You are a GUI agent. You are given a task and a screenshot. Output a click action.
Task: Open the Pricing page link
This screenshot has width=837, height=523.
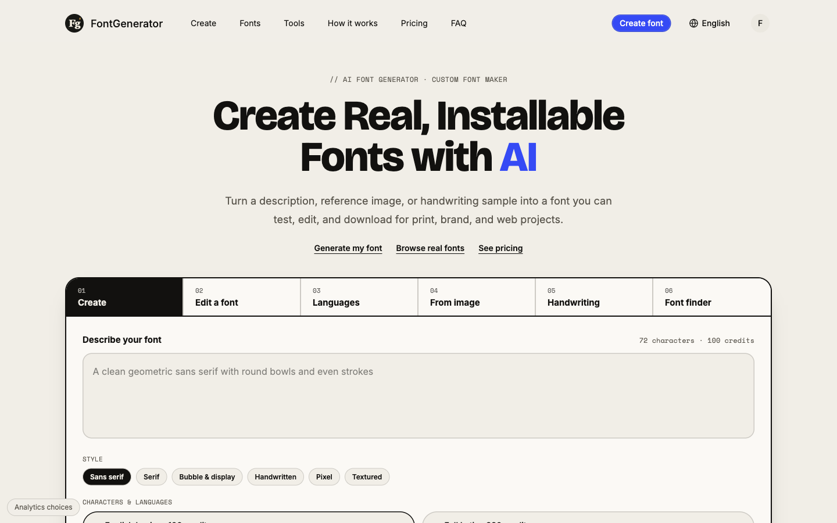414,23
